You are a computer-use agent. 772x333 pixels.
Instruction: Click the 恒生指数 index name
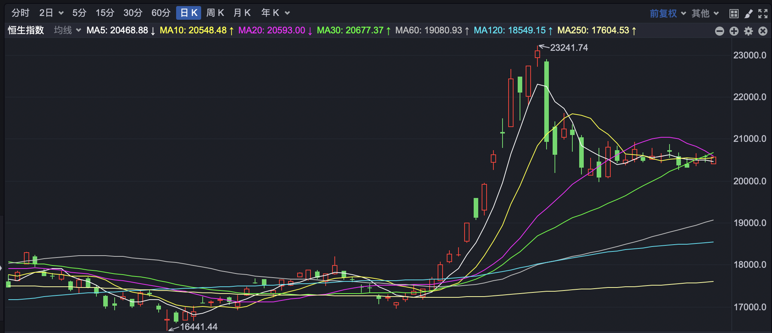pos(26,30)
